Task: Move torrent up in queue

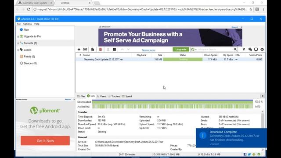Action: pyautogui.click(x=122, y=50)
